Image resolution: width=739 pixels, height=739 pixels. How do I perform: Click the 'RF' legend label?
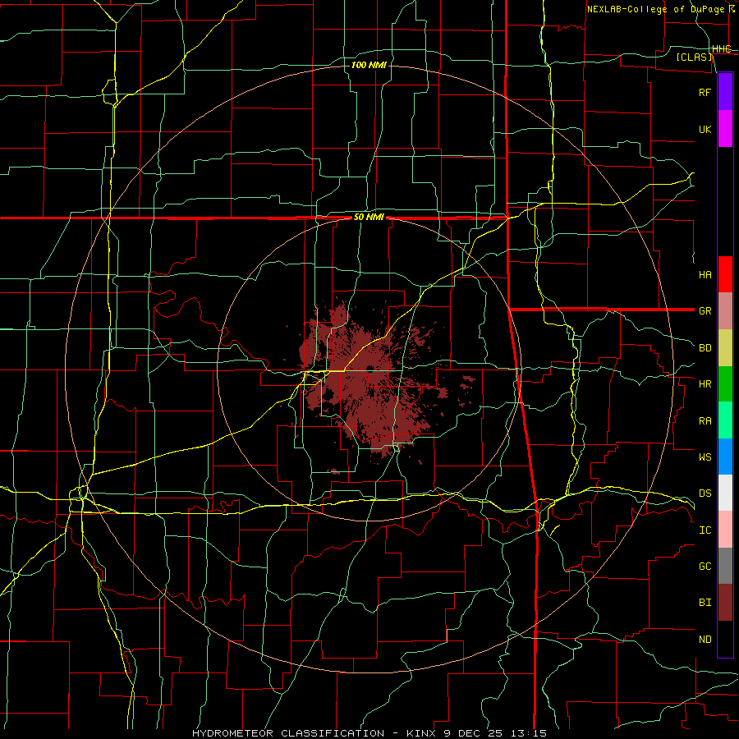(x=705, y=92)
